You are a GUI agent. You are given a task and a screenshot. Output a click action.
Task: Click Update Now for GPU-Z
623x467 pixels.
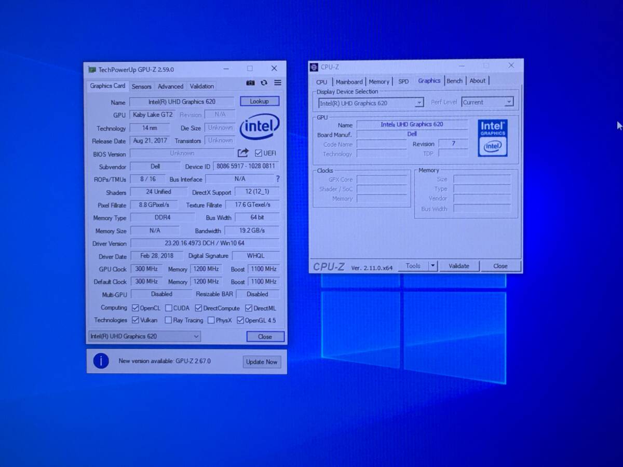(262, 362)
